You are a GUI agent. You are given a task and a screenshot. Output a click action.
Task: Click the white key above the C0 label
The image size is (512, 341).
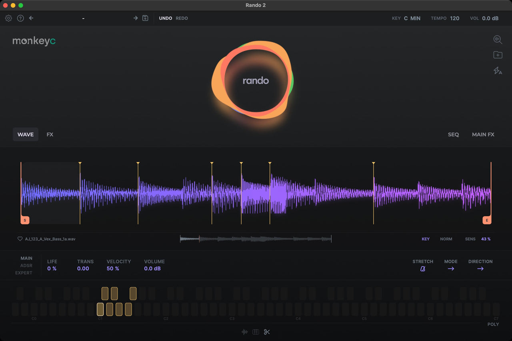click(34, 309)
